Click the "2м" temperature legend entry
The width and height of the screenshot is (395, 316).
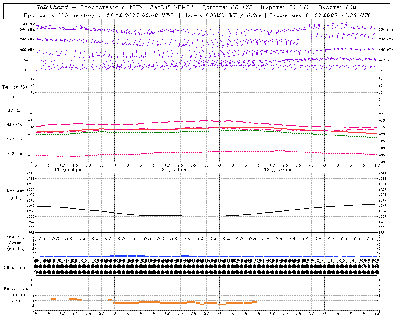15,97
